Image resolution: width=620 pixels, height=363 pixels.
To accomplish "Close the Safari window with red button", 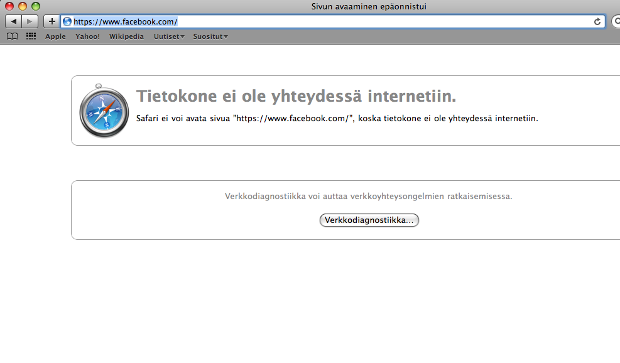I will pyautogui.click(x=9, y=6).
